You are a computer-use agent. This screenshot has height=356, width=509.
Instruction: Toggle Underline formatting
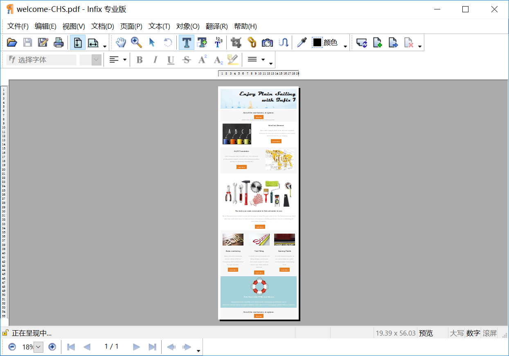click(171, 60)
